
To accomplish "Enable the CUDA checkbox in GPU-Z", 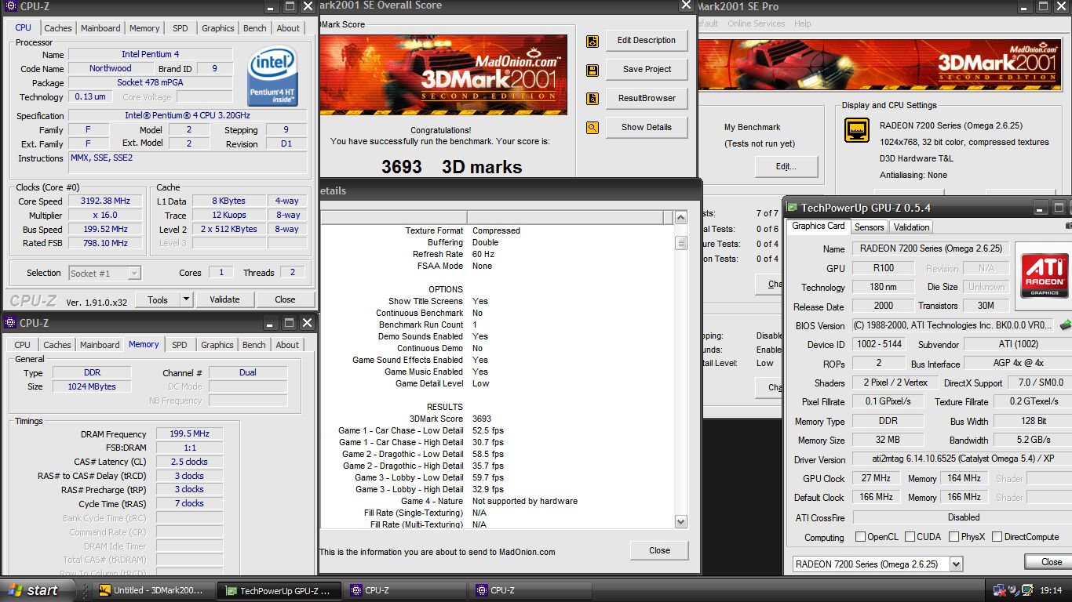I will tap(910, 537).
